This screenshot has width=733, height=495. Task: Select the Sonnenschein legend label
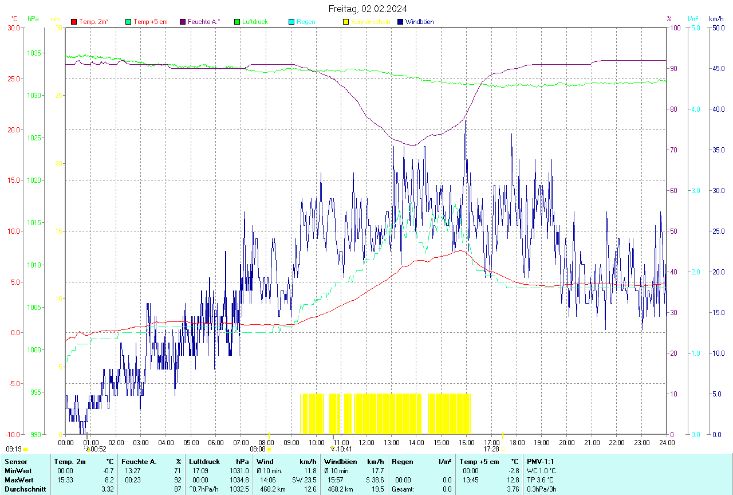point(371,22)
